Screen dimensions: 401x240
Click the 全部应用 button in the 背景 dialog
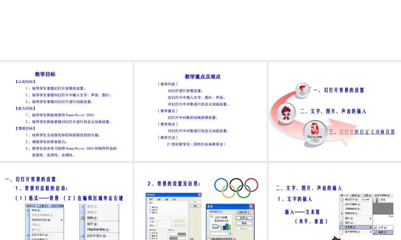tap(244, 212)
